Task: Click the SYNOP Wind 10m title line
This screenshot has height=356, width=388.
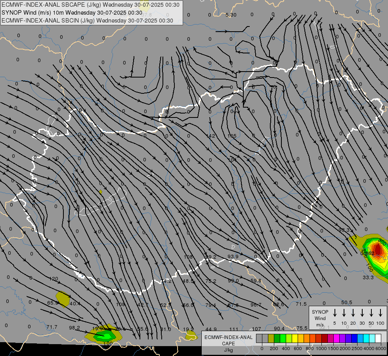Action: coord(71,13)
